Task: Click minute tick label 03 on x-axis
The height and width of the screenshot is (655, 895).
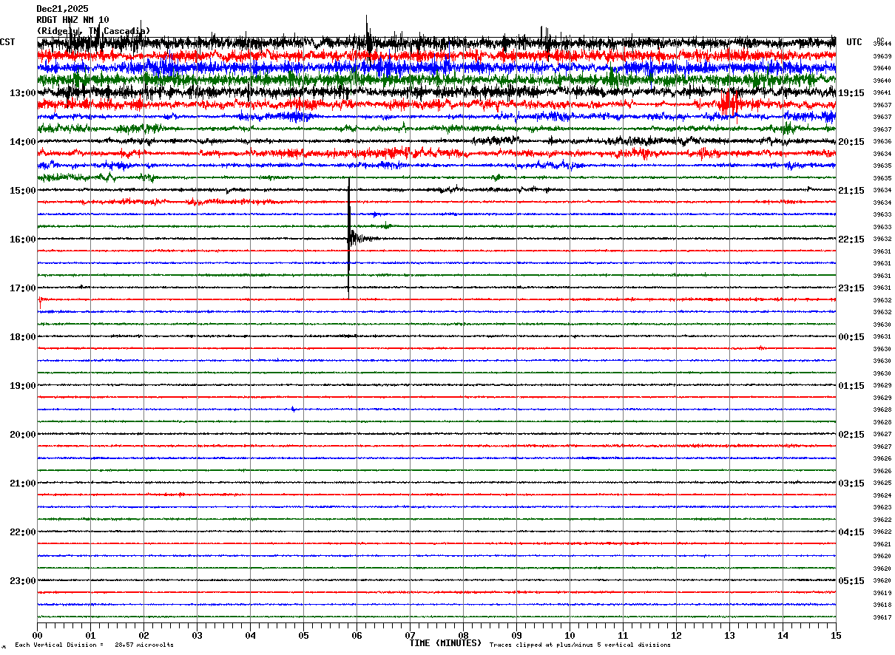Action: tap(197, 635)
